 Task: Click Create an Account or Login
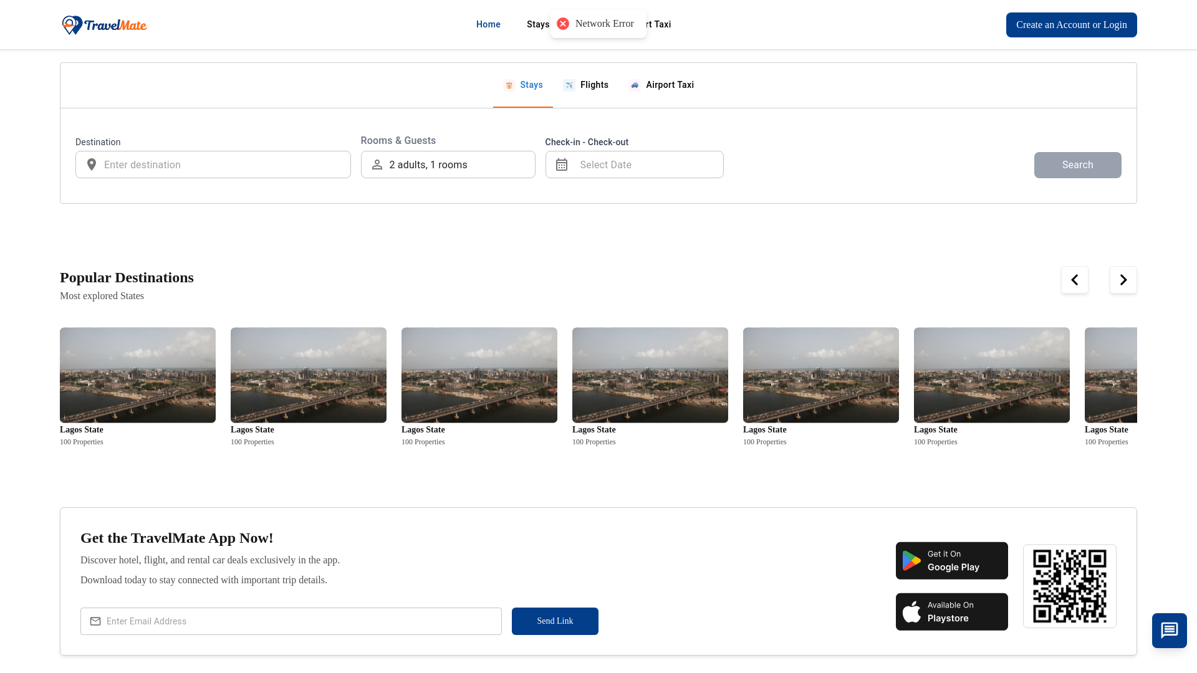click(x=1072, y=25)
